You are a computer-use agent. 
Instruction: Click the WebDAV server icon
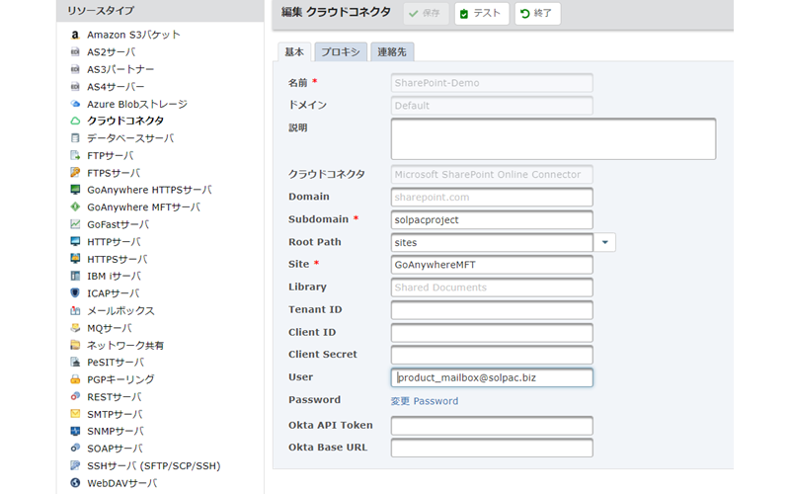point(75,483)
